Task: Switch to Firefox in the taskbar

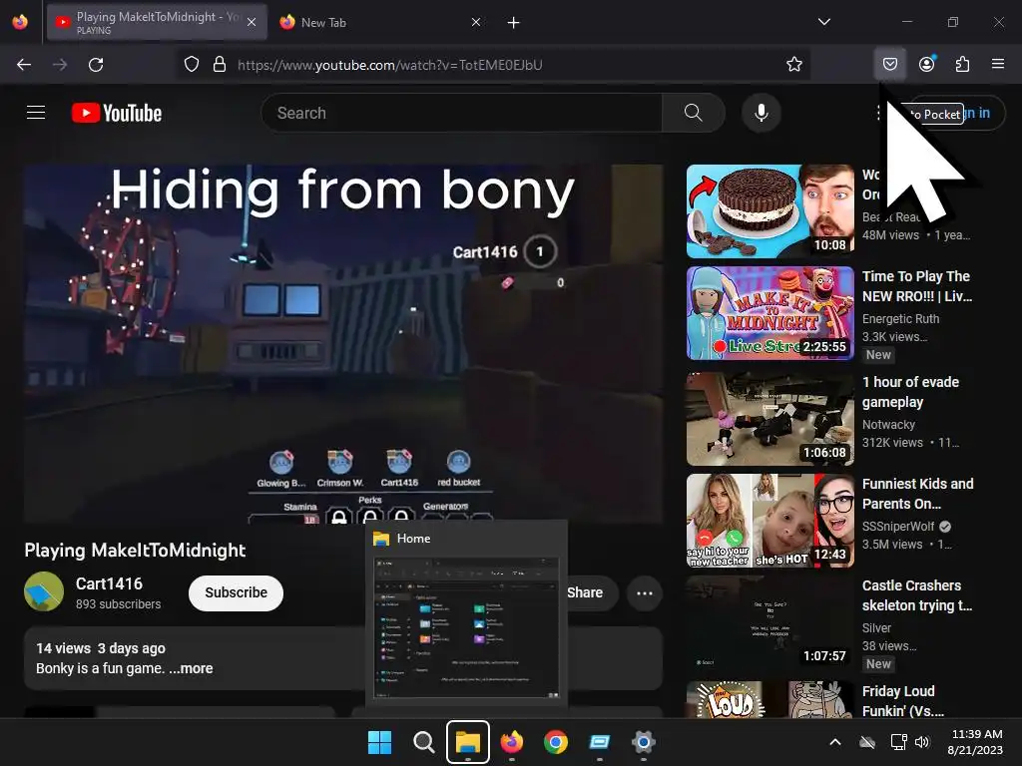Action: [x=512, y=742]
